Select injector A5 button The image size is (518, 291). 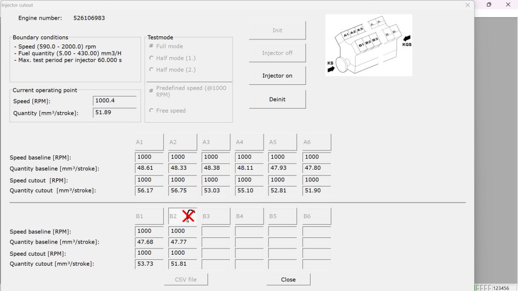pyautogui.click(x=282, y=142)
